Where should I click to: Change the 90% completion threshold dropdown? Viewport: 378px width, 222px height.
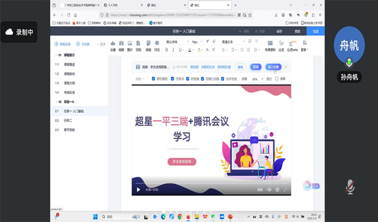click(257, 79)
